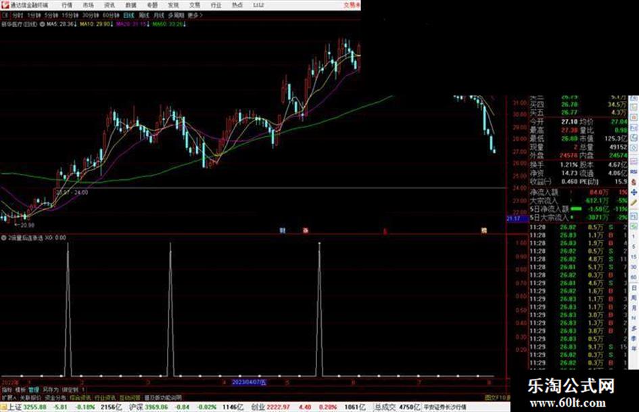
Task: Switch to 1分钟 period
Action: pyautogui.click(x=34, y=15)
